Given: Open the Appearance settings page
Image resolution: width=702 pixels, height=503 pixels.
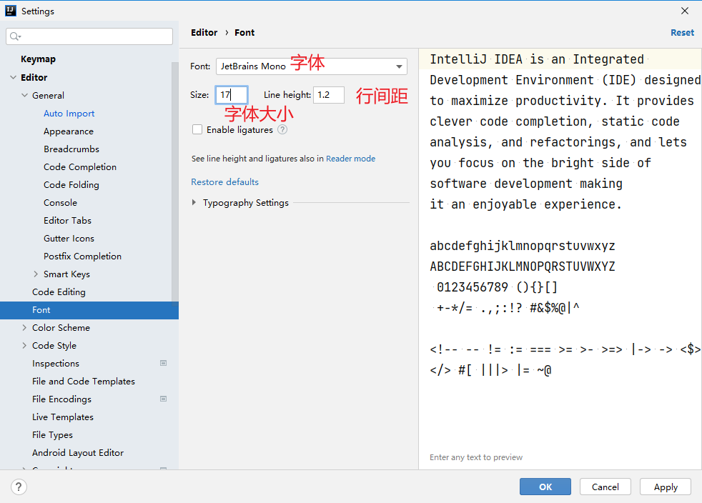Looking at the screenshot, I should click(x=69, y=131).
